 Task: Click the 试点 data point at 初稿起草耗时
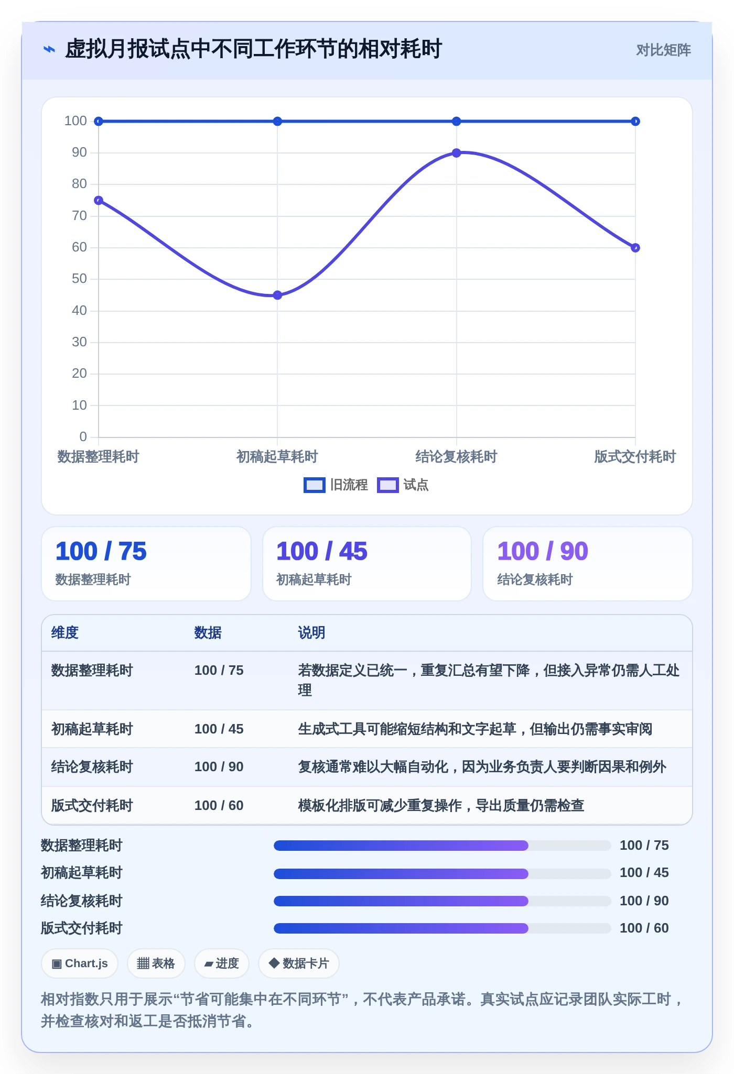click(x=277, y=295)
